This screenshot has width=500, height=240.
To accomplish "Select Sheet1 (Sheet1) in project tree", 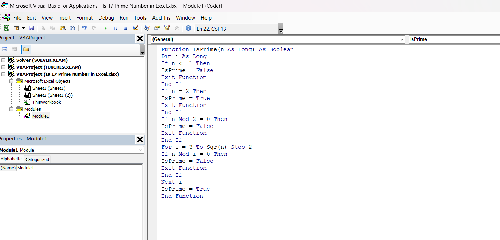I will coord(48,88).
